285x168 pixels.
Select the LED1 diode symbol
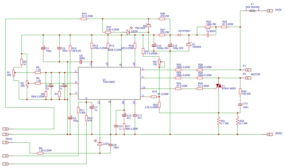100,144
